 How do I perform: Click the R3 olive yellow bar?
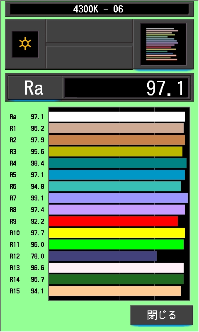tap(116, 151)
